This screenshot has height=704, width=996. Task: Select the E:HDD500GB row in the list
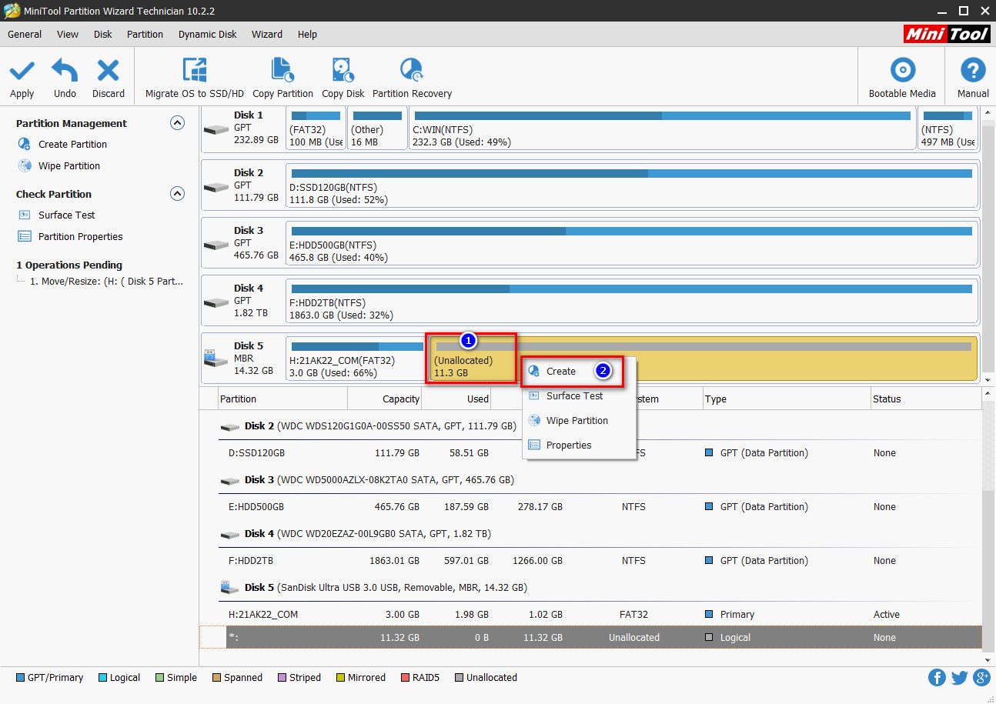coord(590,507)
